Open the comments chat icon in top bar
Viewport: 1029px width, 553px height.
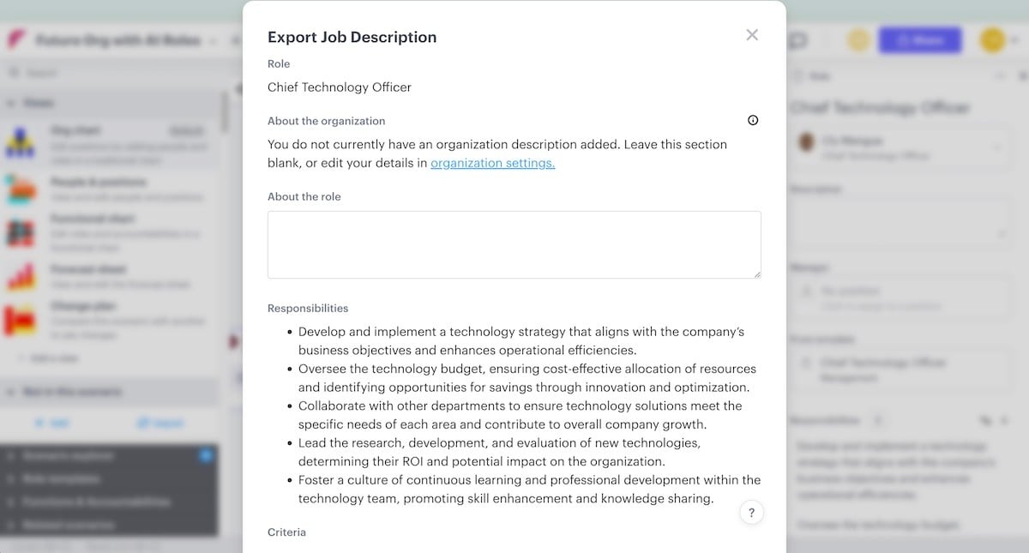798,40
